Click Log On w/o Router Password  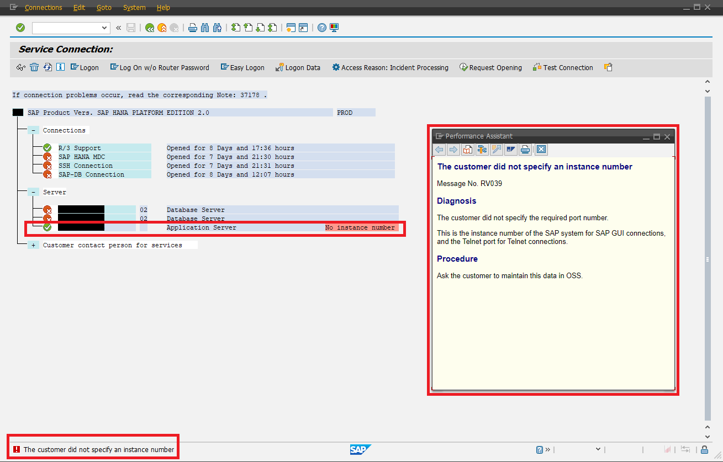pyautogui.click(x=160, y=67)
